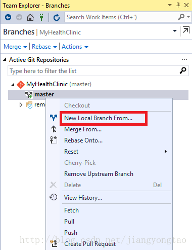
Task: Toggle auto-hide pin on Team Explorer
Action: click(x=178, y=6)
